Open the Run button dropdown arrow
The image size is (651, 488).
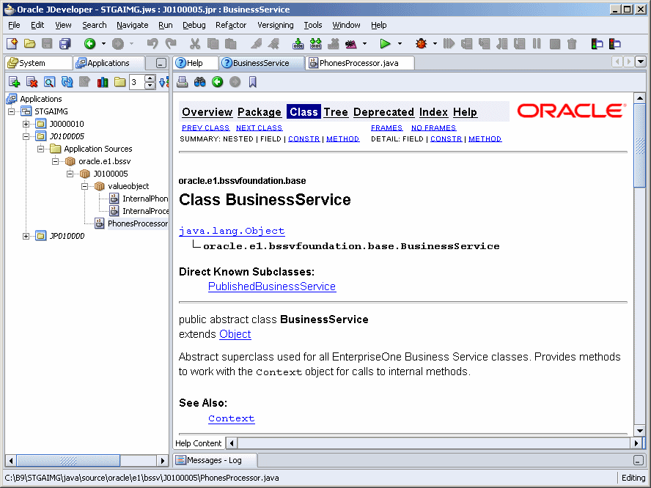[x=399, y=44]
